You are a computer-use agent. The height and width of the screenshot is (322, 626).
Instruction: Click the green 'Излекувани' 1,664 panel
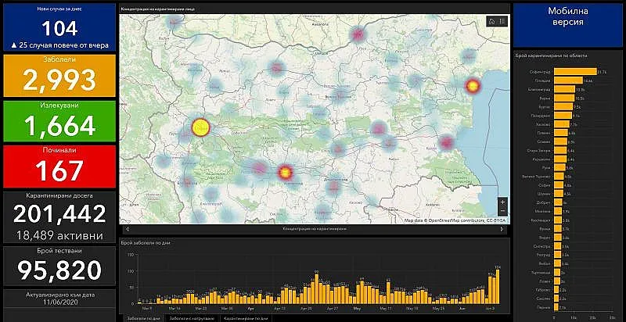tap(60, 121)
